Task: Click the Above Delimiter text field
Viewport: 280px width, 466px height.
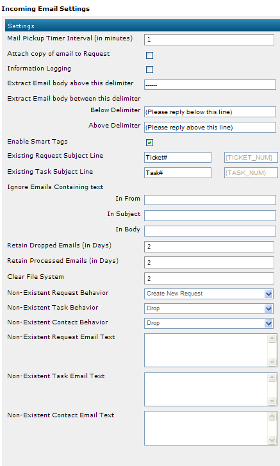Action: 210,128
